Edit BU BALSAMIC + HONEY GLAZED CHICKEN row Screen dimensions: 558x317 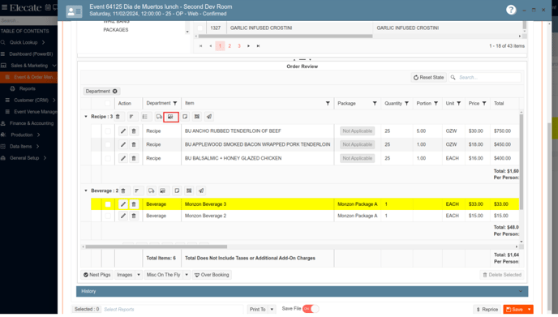click(122, 158)
